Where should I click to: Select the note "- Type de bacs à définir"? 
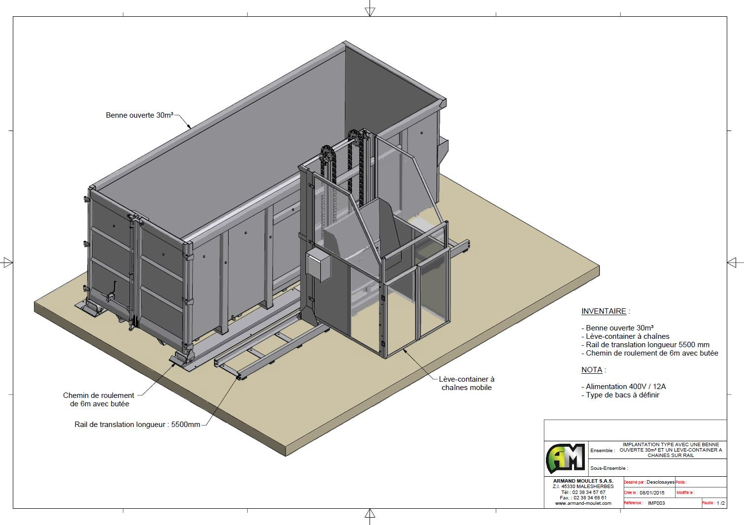pos(620,395)
